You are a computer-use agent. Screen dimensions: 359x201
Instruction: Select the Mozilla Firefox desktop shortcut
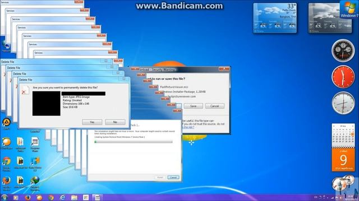(6, 183)
